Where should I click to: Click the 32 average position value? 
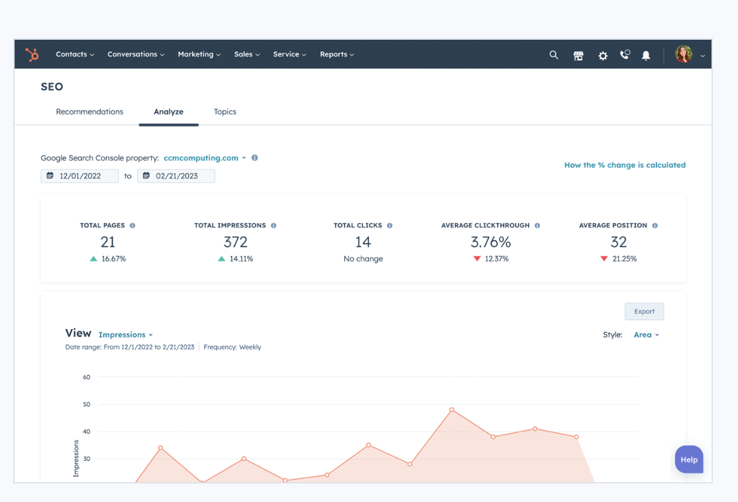click(619, 242)
